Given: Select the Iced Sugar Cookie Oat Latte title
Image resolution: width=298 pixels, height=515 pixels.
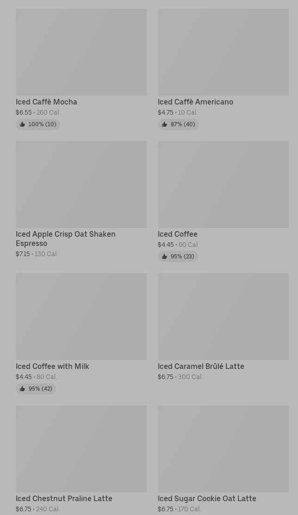Looking at the screenshot, I should tap(207, 498).
